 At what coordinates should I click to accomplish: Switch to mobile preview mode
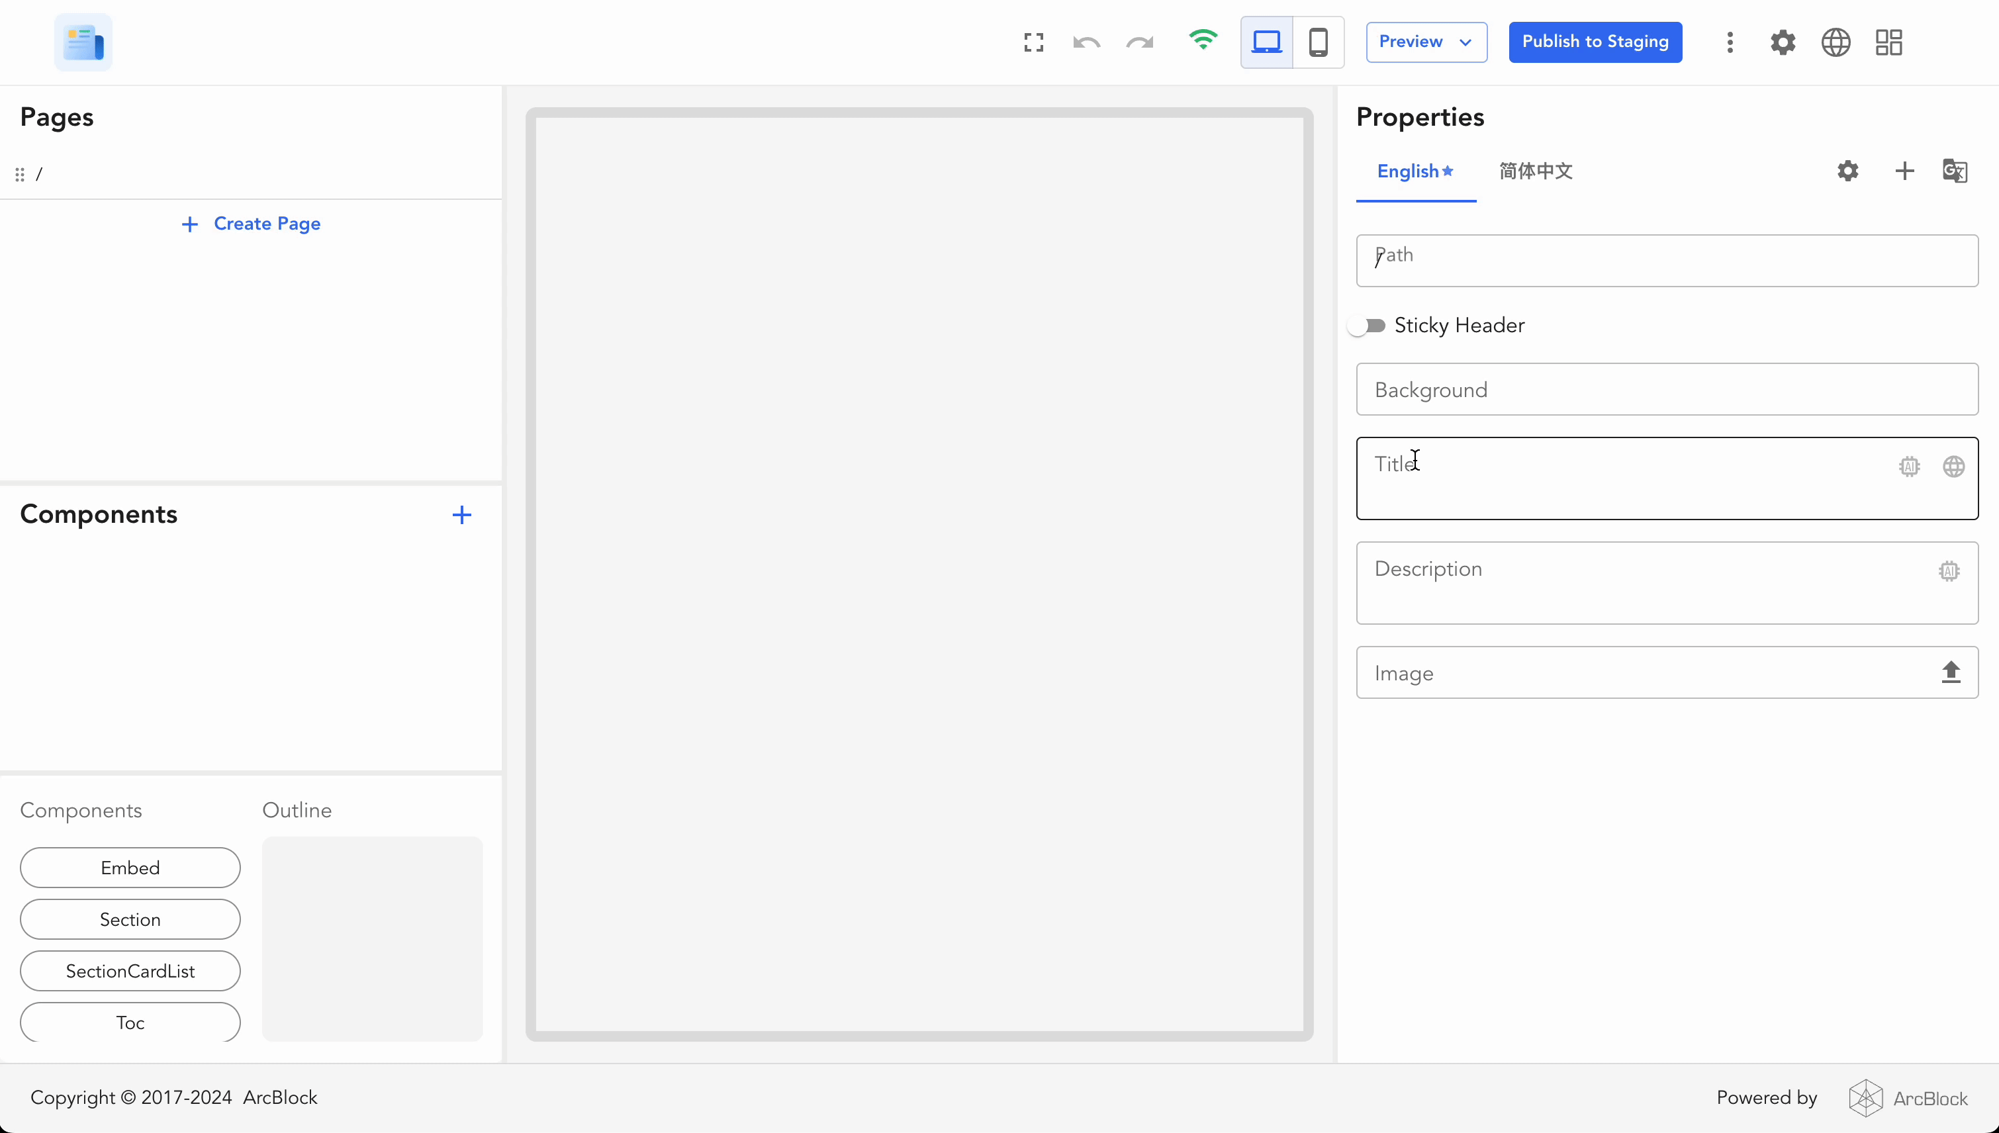(1318, 42)
